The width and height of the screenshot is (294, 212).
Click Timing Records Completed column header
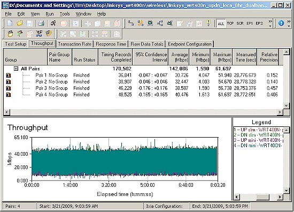tap(115, 57)
